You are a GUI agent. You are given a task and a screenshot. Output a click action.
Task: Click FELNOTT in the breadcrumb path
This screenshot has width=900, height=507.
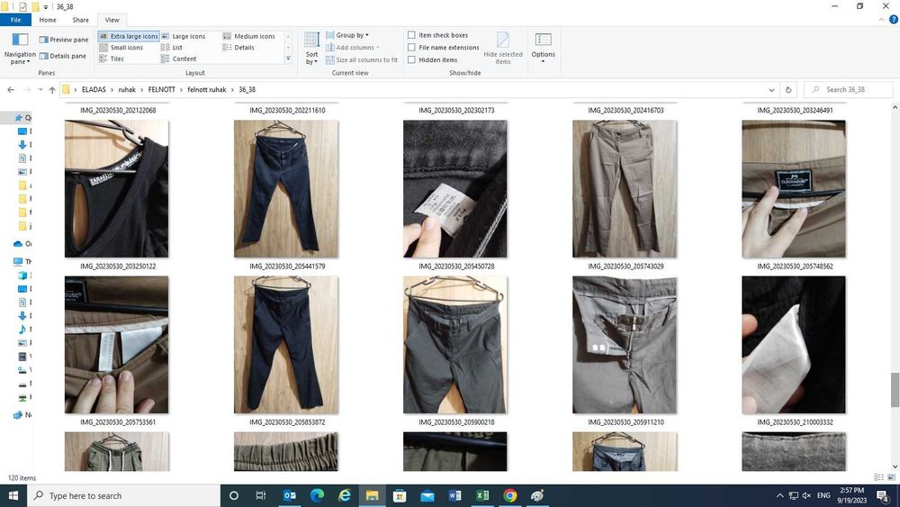(161, 90)
